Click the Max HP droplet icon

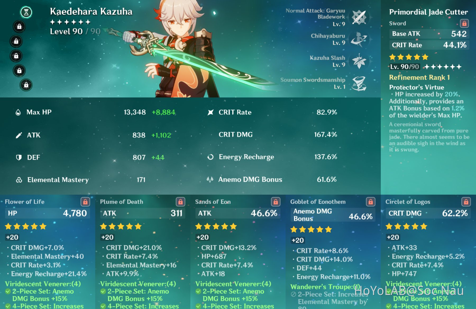coord(18,112)
